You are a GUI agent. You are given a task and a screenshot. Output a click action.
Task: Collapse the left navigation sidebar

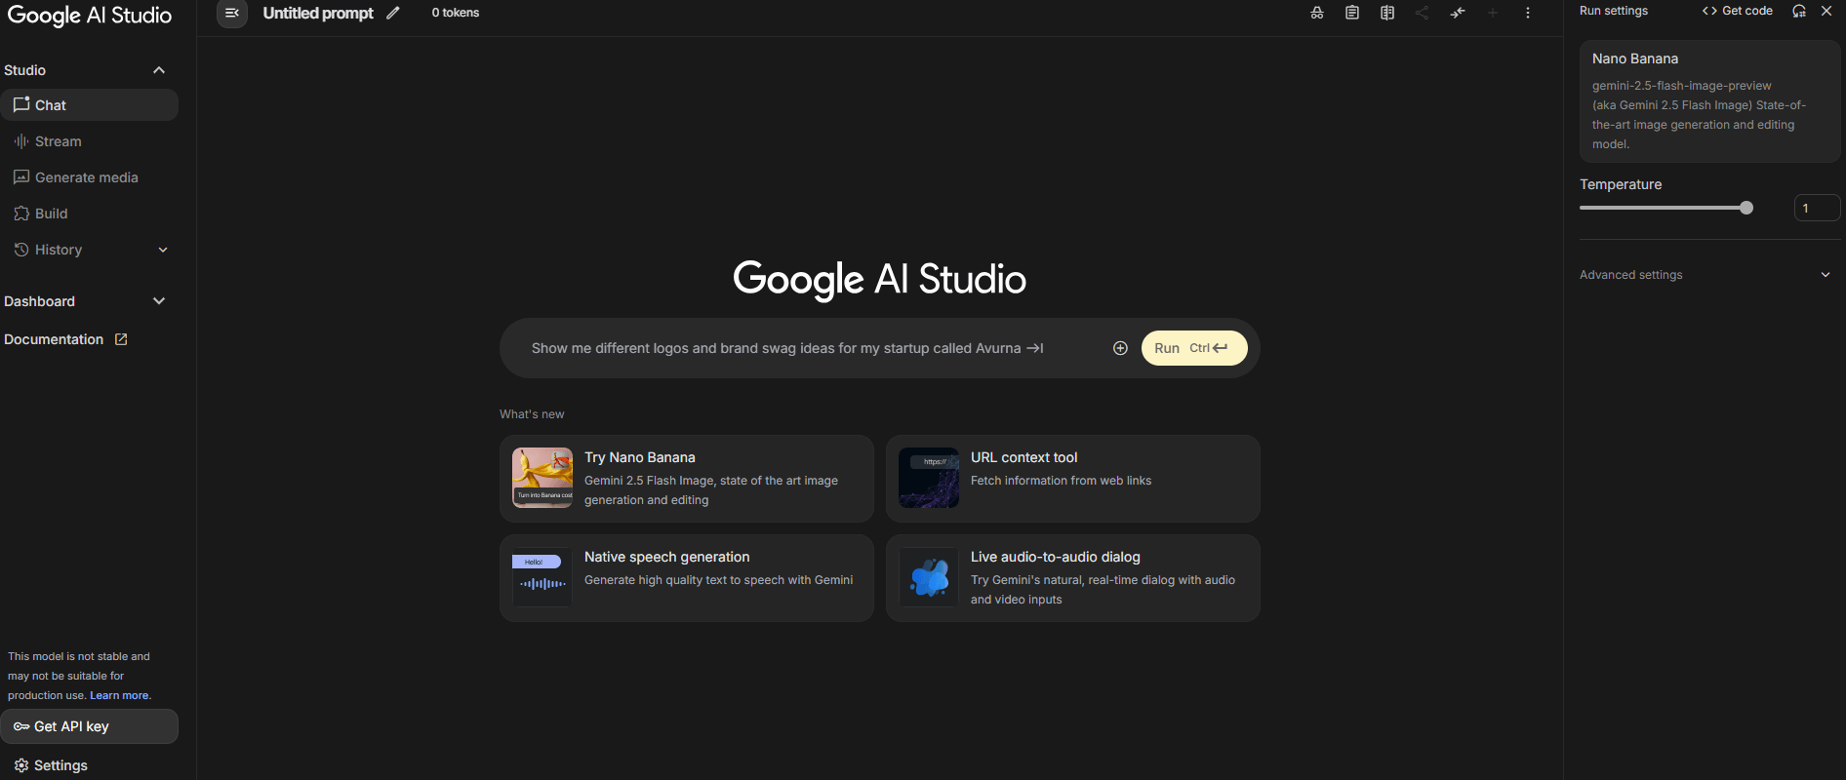[232, 13]
